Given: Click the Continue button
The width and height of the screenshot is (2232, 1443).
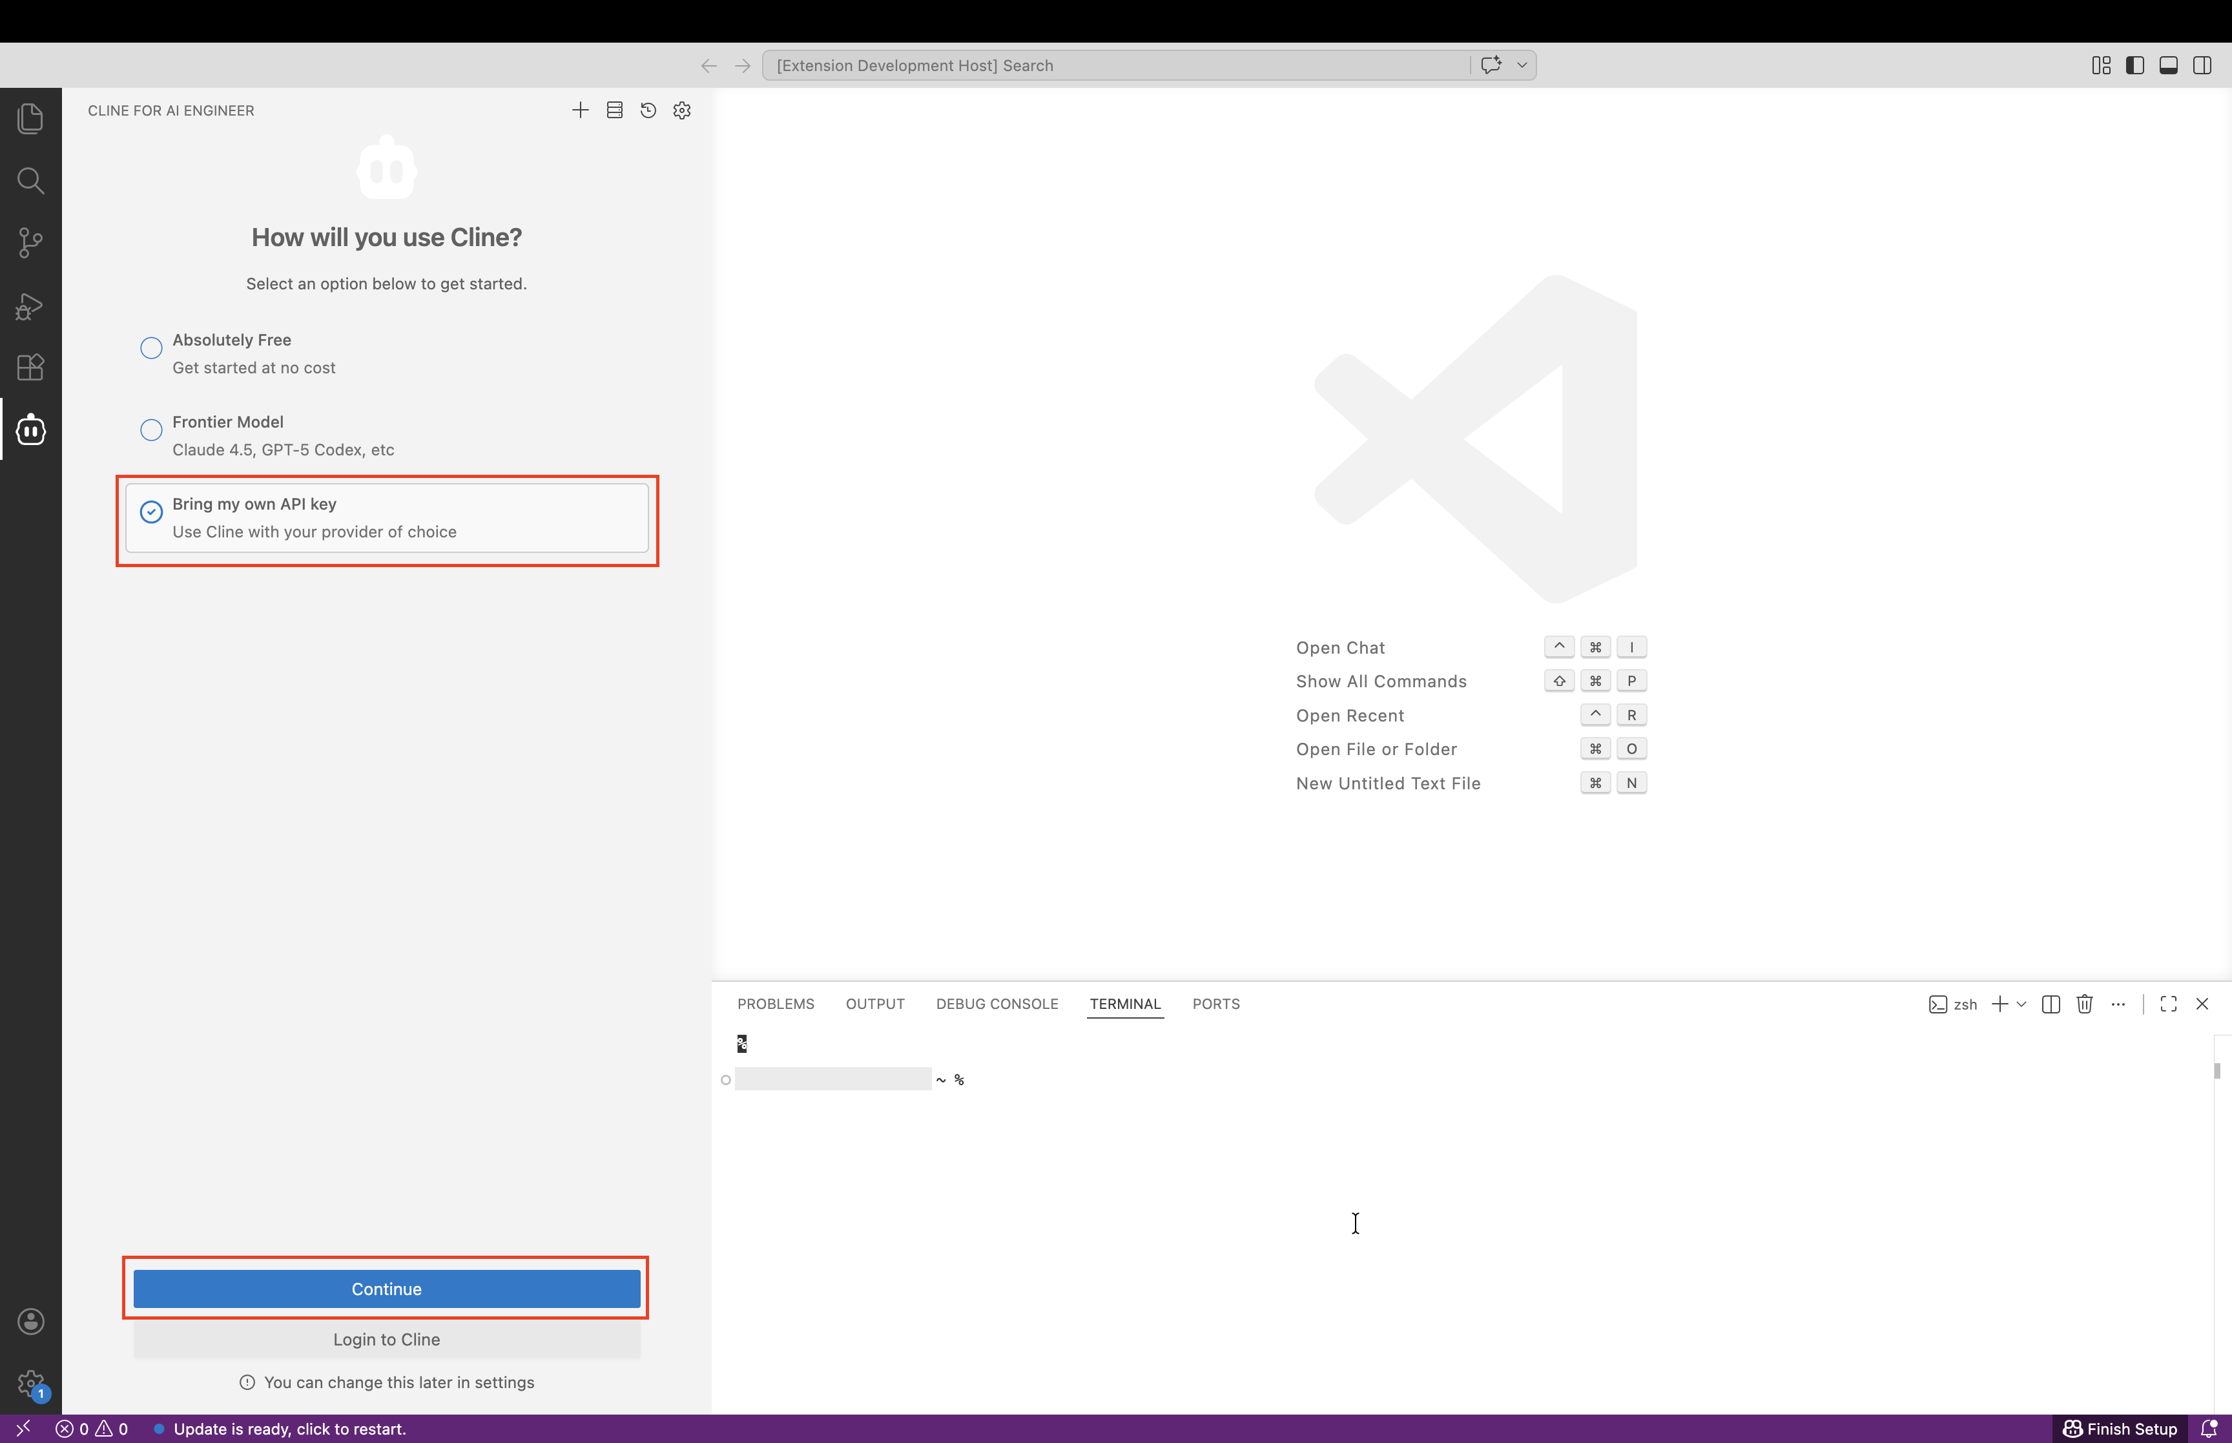Looking at the screenshot, I should pyautogui.click(x=386, y=1289).
